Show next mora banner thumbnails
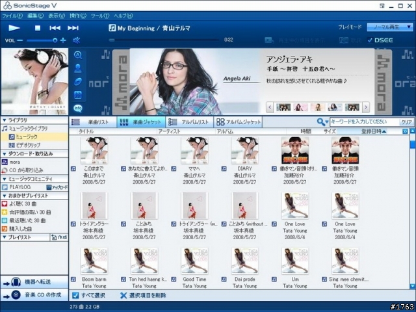 (366, 107)
